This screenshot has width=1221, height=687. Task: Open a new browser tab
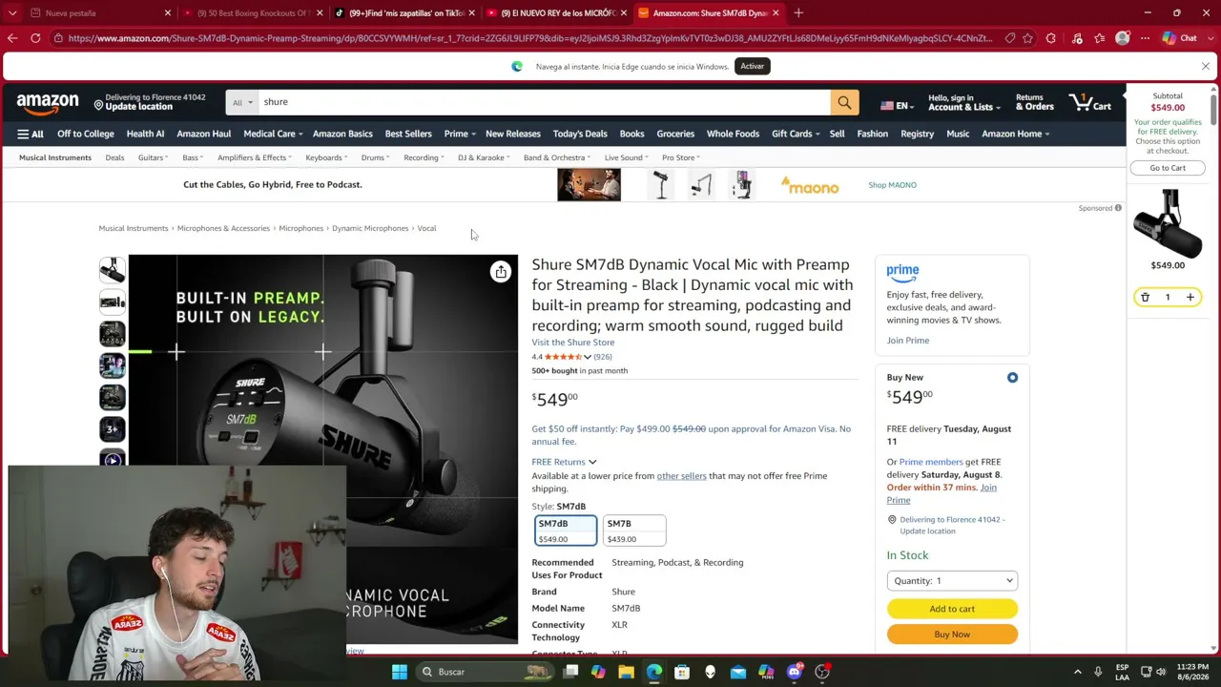(x=798, y=13)
